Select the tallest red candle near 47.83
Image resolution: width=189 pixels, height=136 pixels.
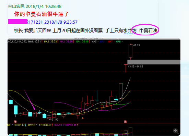click(130, 51)
